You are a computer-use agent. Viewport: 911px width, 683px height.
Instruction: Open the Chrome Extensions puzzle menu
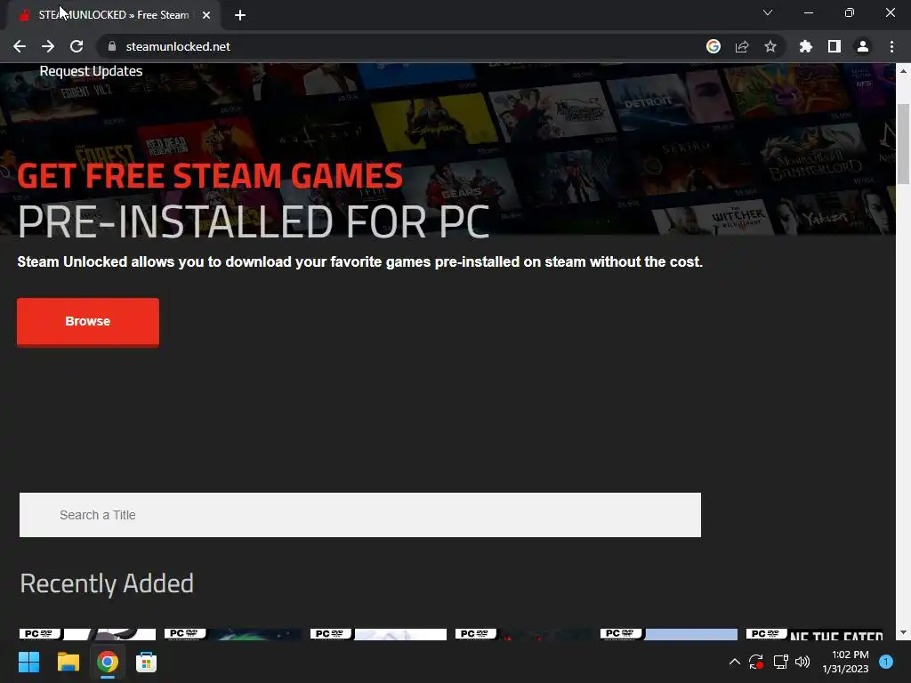[806, 46]
